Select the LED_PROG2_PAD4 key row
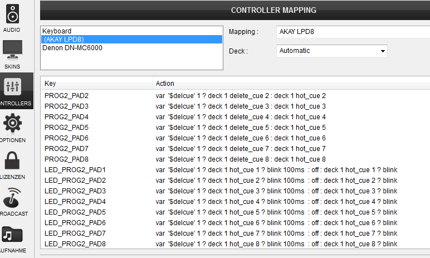The image size is (430, 258). click(236, 202)
